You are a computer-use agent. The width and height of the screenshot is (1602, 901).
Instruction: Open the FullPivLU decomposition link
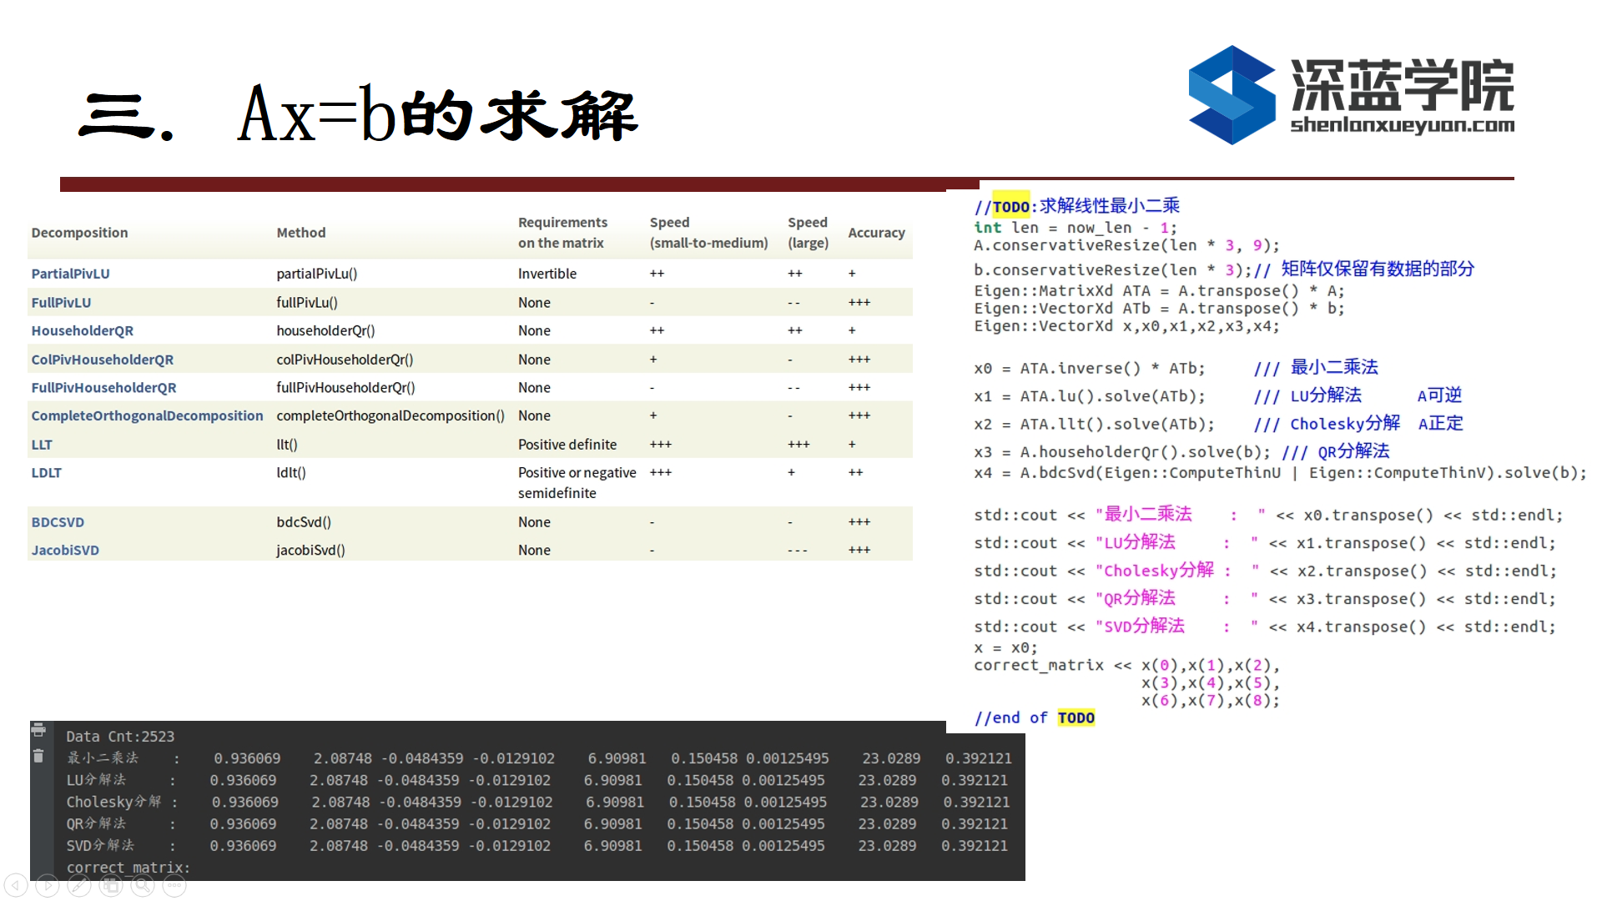61,303
